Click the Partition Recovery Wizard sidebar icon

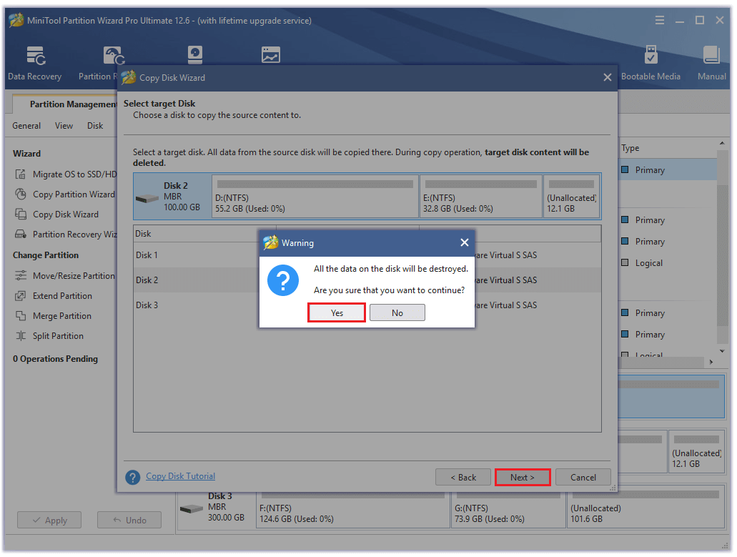tap(21, 234)
